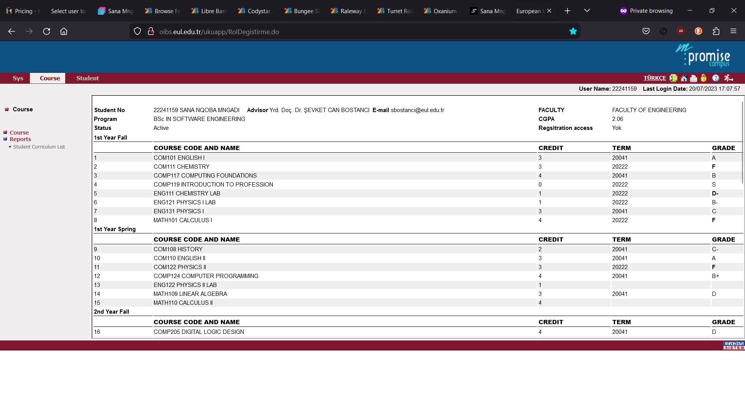Open the browser home page button

tap(64, 31)
